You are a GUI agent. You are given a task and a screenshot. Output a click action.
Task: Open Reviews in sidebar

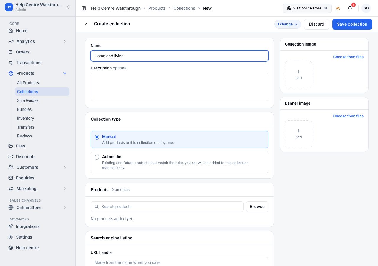pyautogui.click(x=25, y=136)
